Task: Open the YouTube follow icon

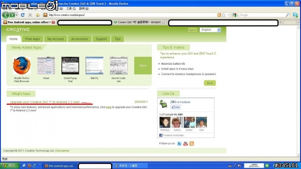Action: click(x=185, y=144)
